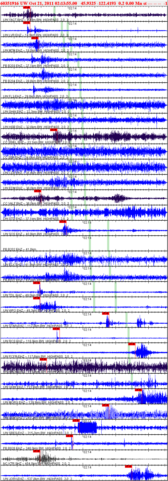Click the event ID 60351916 in header
Viewport: 168px width, 481px height.
point(9,3)
